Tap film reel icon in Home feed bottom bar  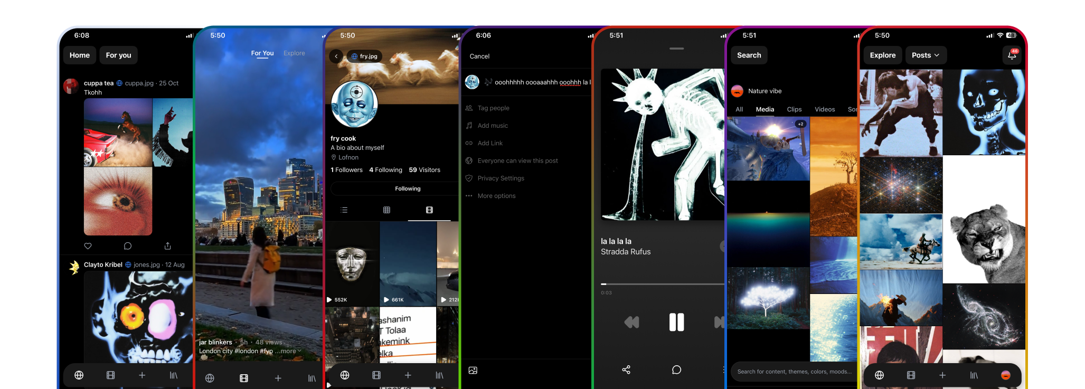click(110, 375)
